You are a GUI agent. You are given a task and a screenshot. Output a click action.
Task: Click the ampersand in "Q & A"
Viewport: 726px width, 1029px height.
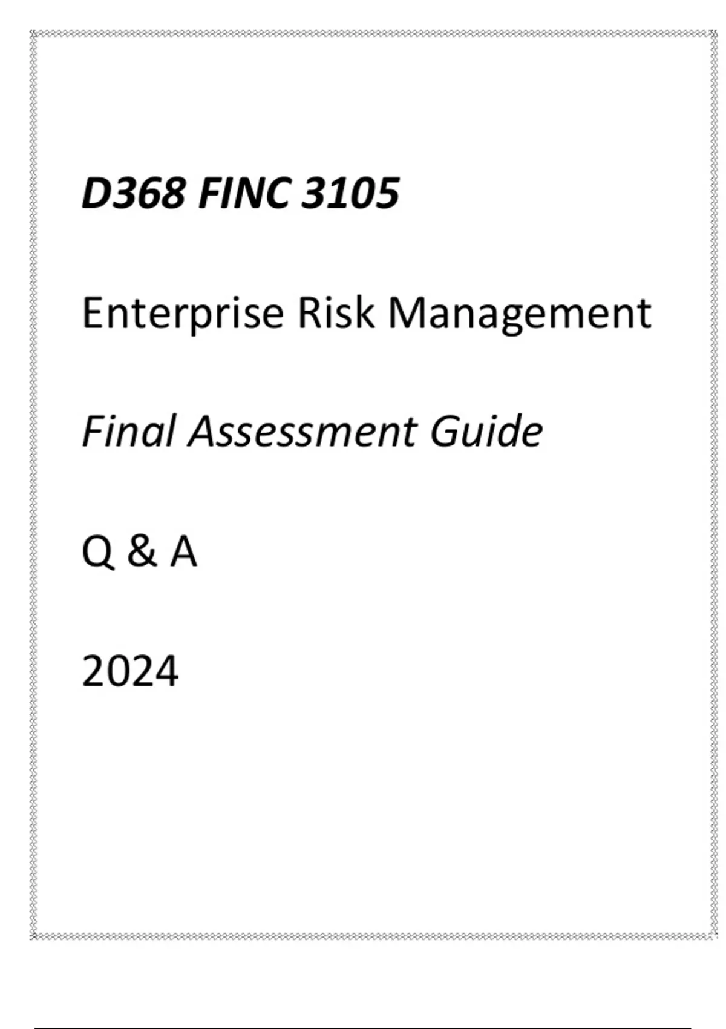coord(142,551)
